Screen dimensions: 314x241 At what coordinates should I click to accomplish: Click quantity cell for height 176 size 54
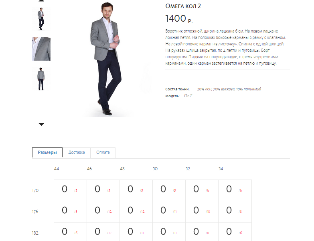(235, 212)
